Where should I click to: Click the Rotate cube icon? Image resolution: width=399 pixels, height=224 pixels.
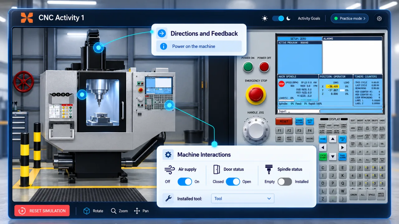pyautogui.click(x=87, y=211)
